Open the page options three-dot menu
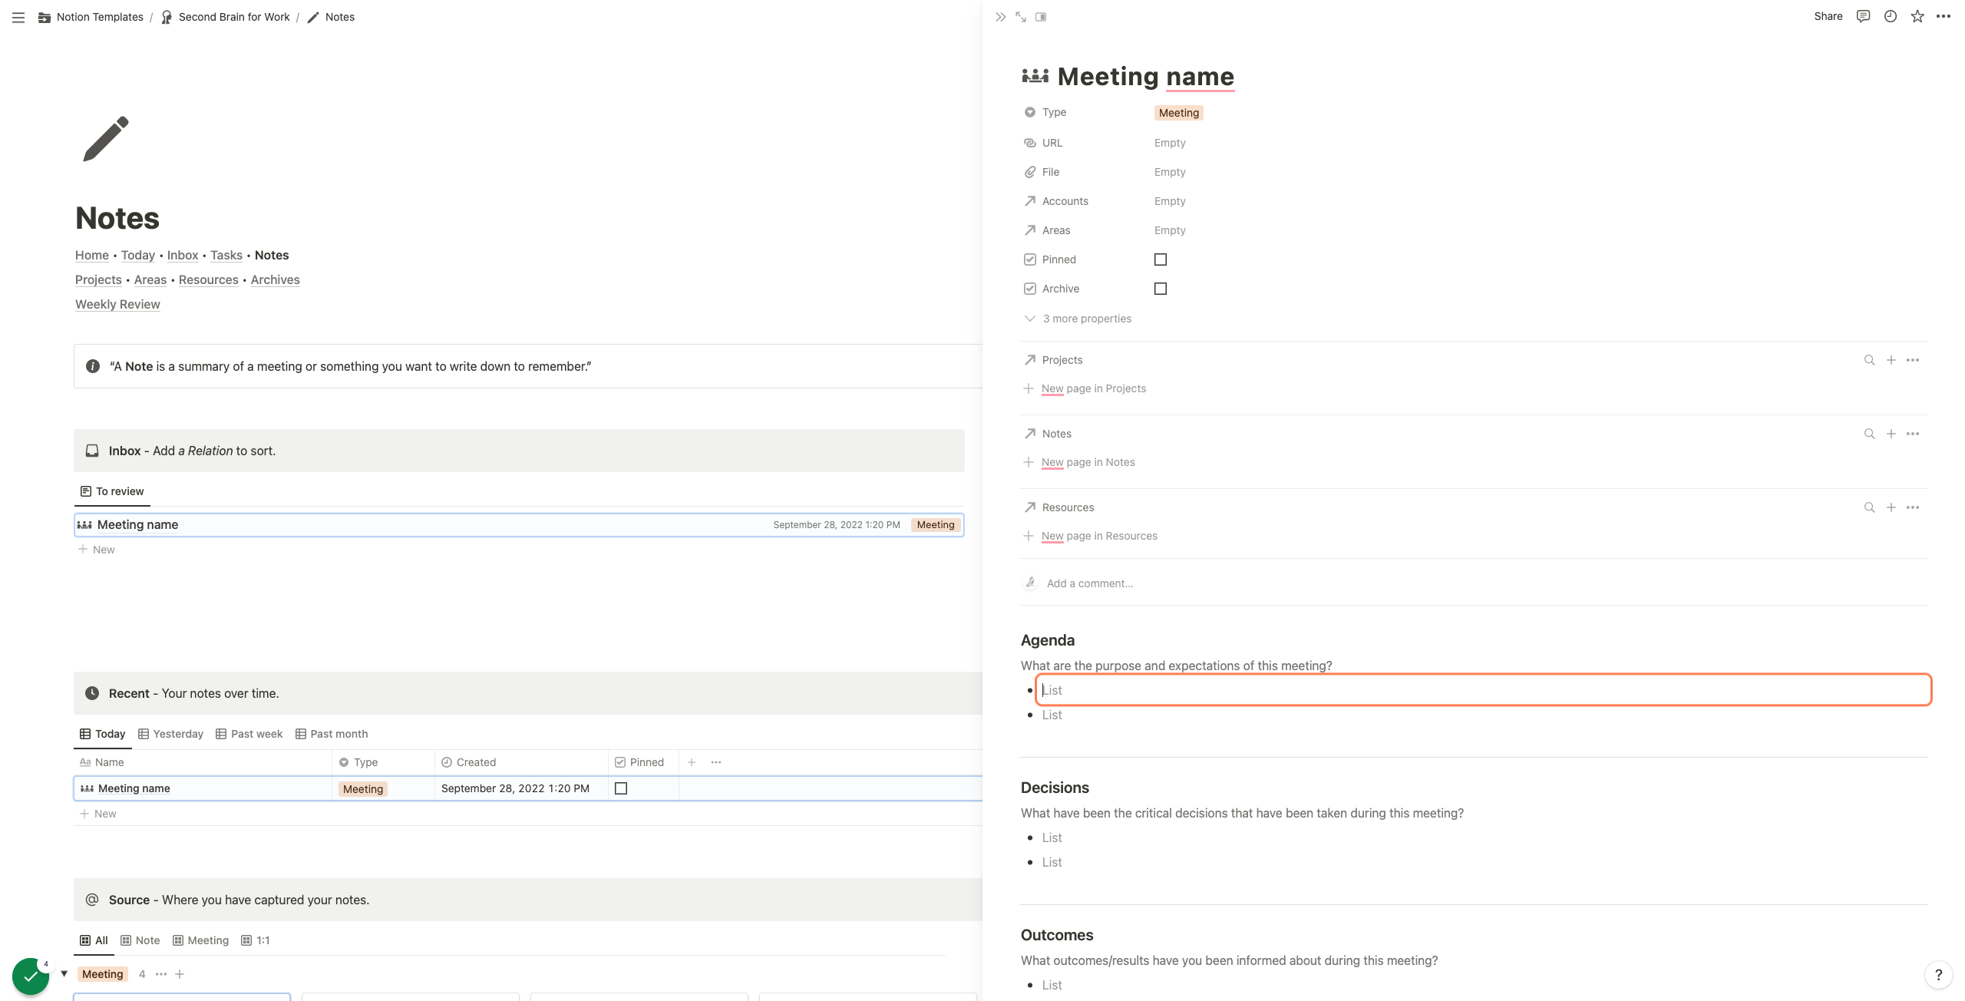 [1944, 16]
